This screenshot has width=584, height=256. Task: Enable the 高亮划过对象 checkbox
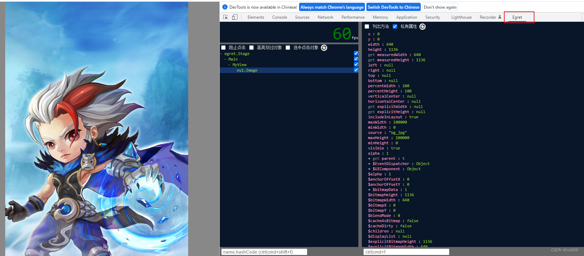point(252,48)
